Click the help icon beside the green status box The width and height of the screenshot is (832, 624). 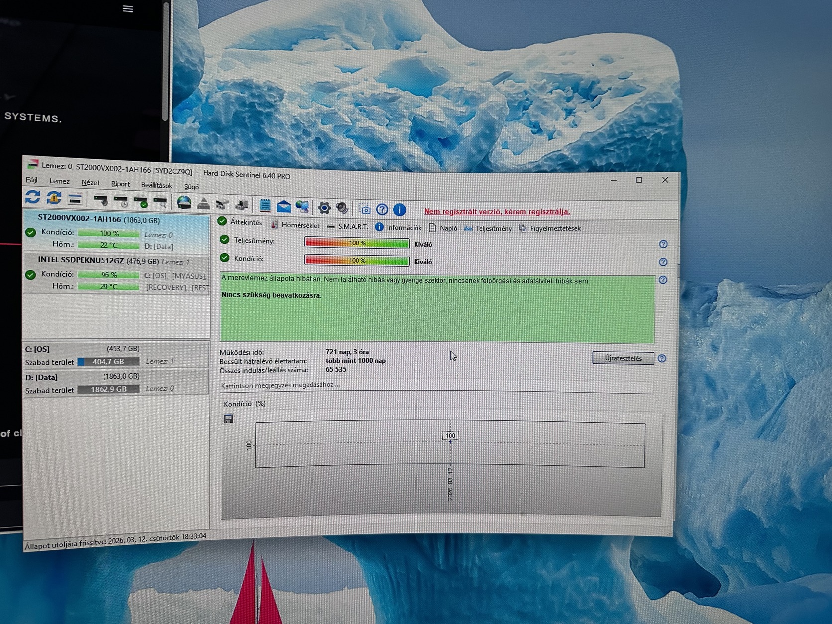tap(663, 280)
